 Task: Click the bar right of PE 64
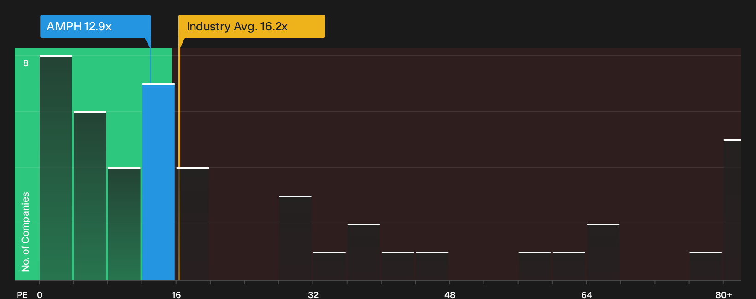[603, 252]
